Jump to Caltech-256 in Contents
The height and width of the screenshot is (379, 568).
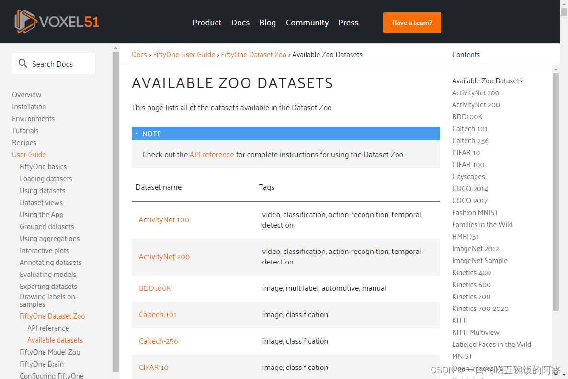click(470, 140)
